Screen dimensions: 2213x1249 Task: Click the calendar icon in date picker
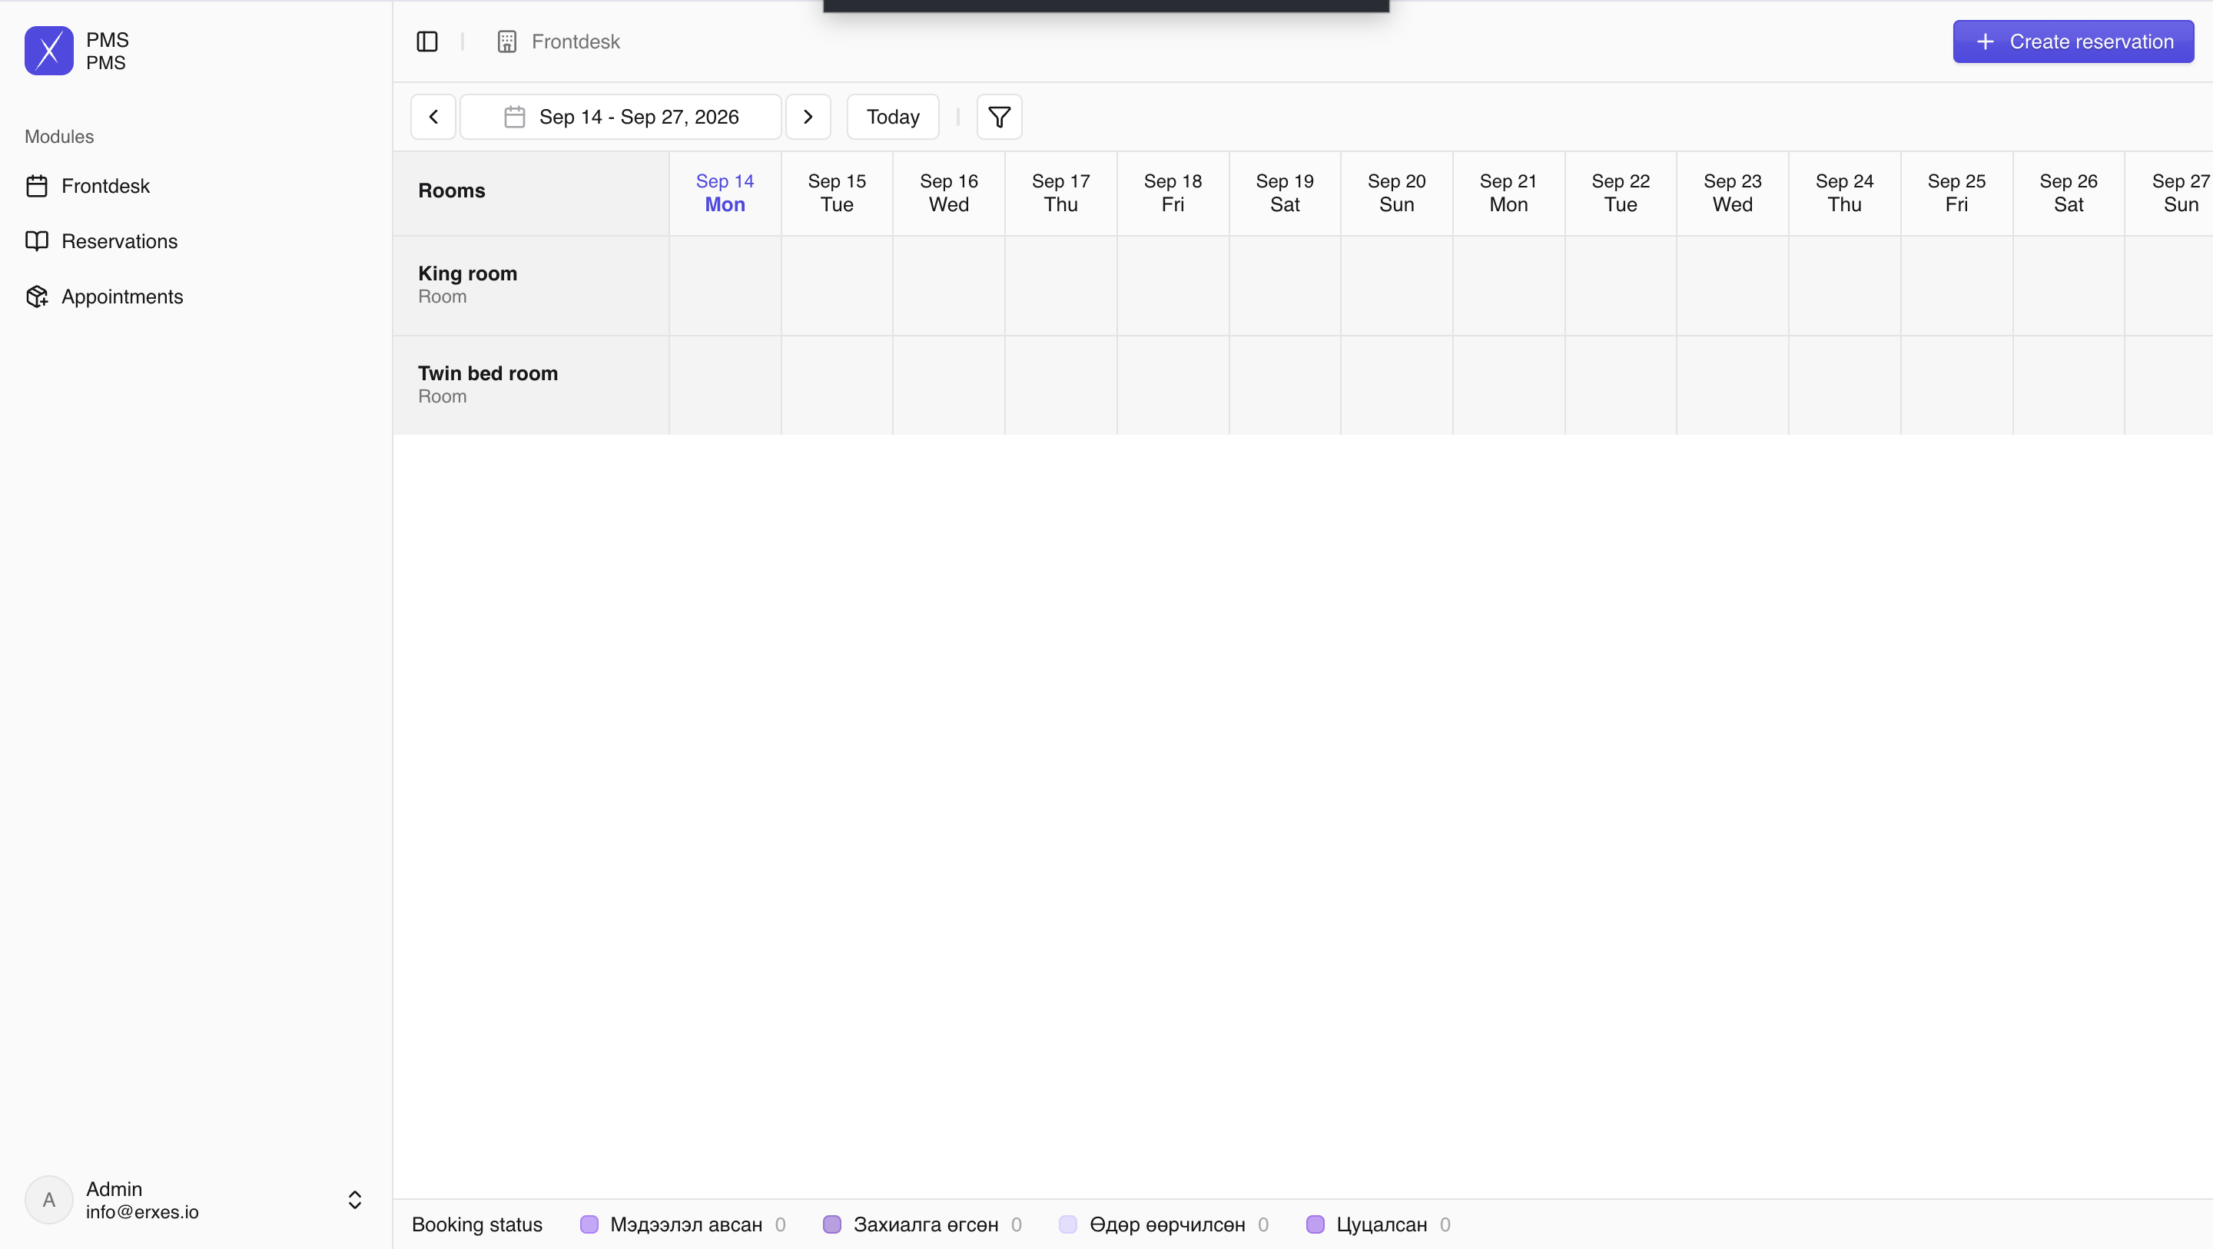click(514, 117)
